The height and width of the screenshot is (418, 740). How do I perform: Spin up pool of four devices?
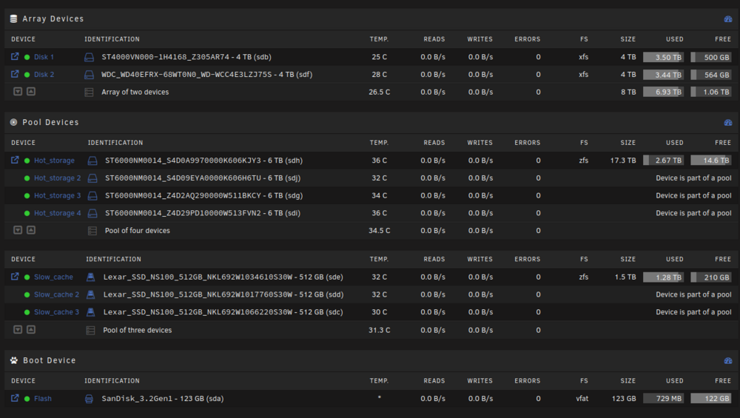coord(30,230)
